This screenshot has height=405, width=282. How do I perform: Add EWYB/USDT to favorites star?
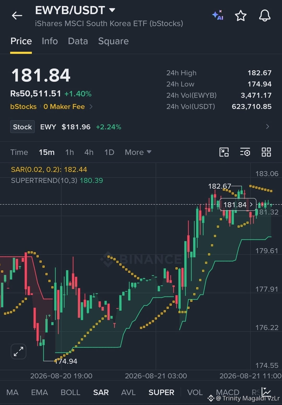240,16
